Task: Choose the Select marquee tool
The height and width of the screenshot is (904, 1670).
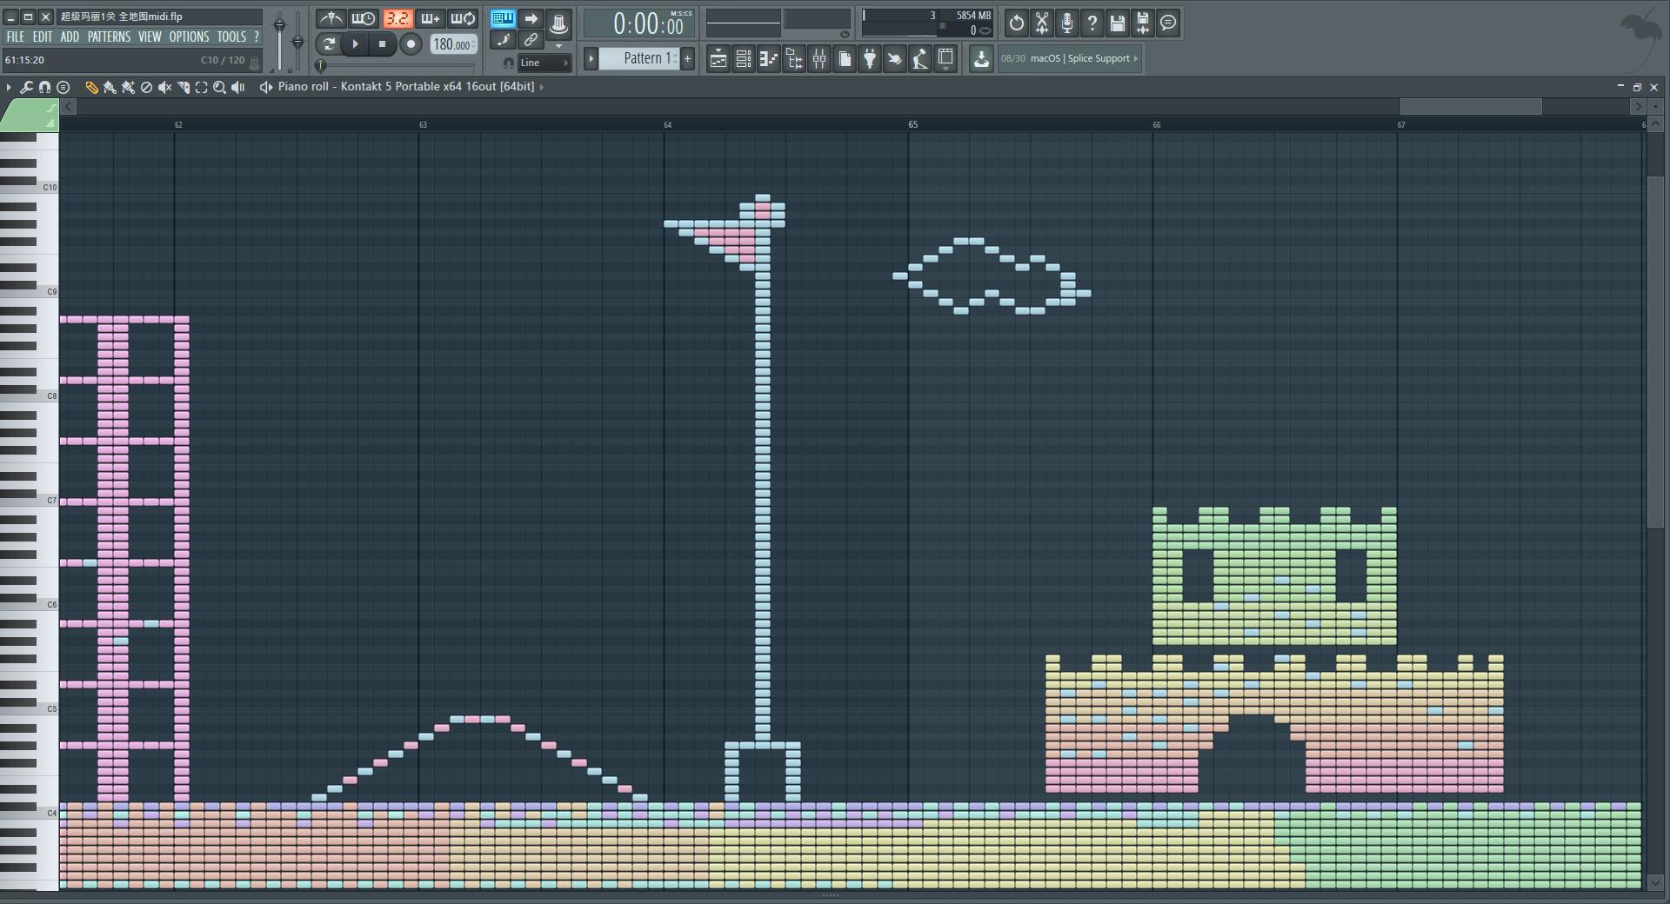Action: [x=201, y=87]
